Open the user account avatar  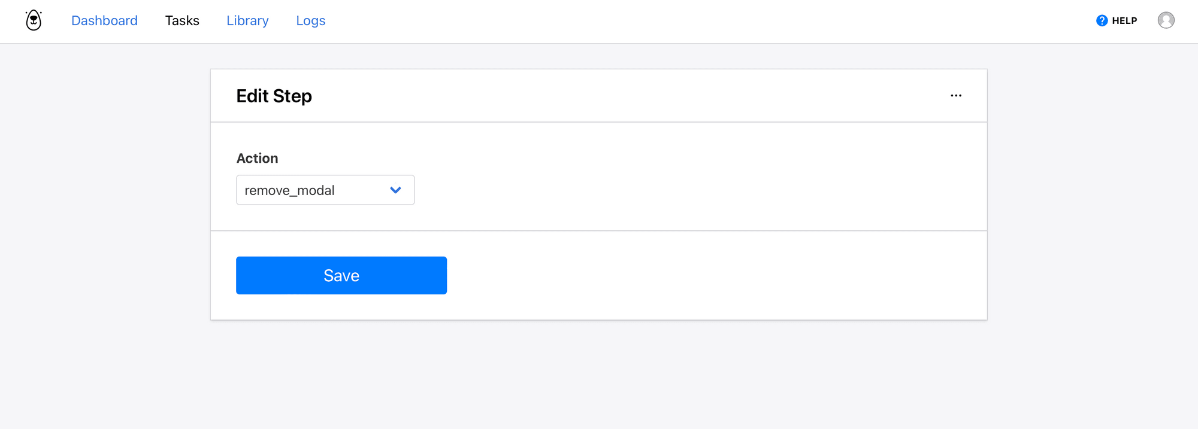pos(1166,20)
